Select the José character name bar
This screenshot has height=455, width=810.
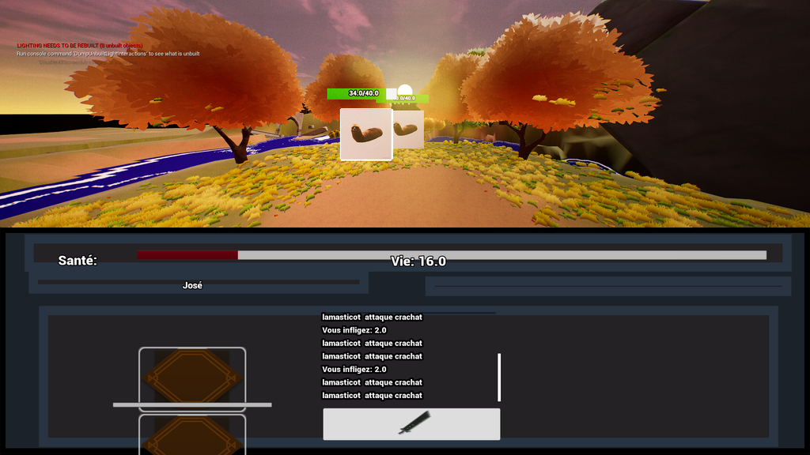[x=192, y=285]
